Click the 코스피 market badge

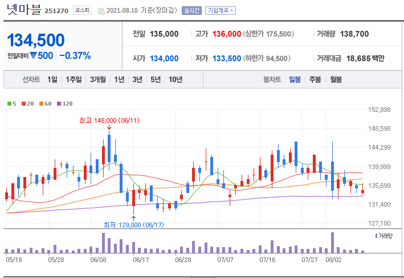(x=82, y=10)
